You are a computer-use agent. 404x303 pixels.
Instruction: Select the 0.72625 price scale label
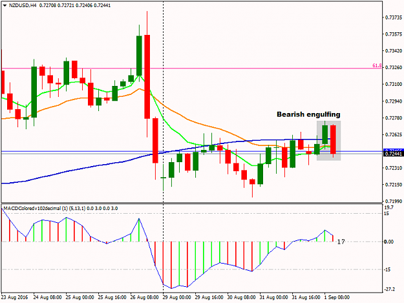point(394,134)
